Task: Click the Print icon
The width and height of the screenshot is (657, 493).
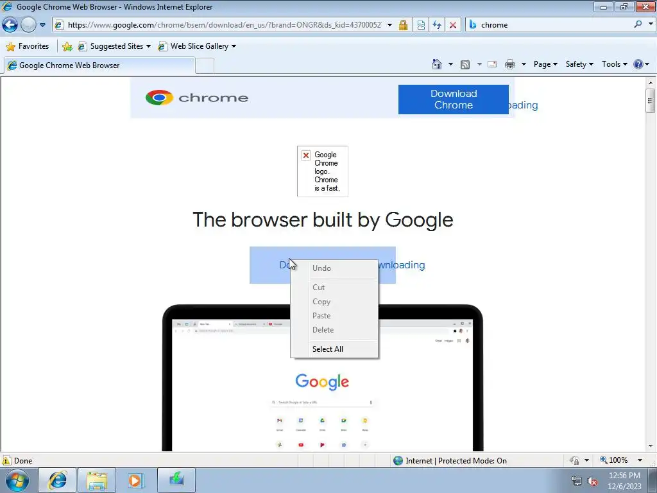Action: point(510,64)
